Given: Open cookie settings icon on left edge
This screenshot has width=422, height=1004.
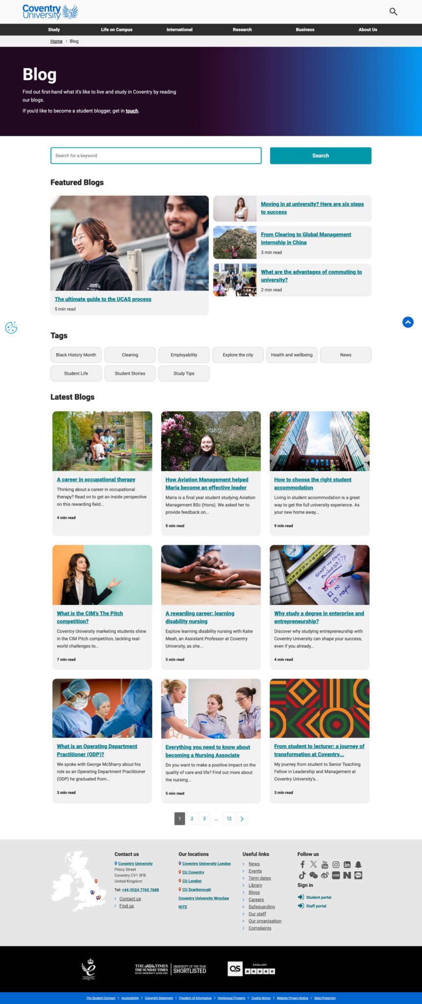Looking at the screenshot, I should [x=11, y=327].
